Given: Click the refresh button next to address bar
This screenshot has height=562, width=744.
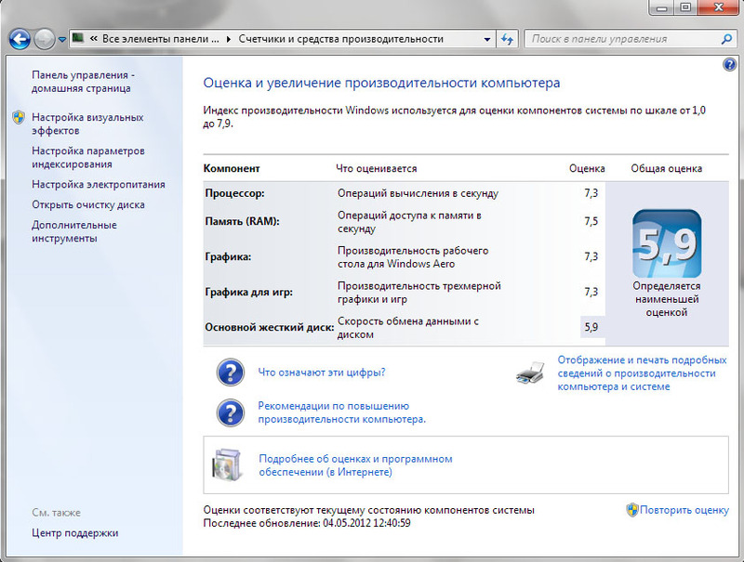Looking at the screenshot, I should [x=507, y=39].
